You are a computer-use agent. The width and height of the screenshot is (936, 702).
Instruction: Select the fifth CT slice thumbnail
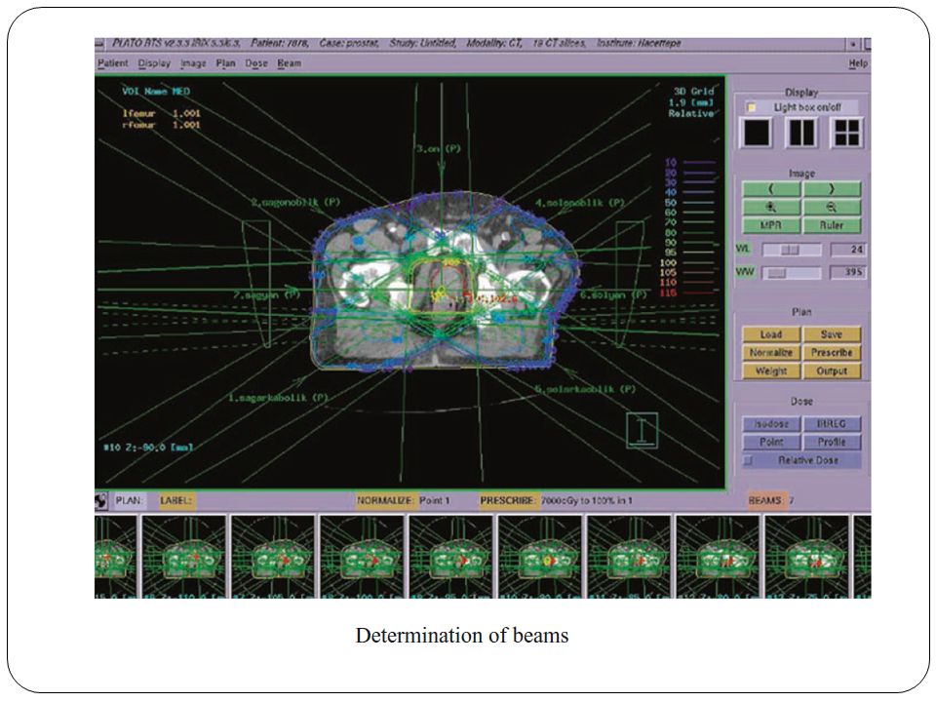click(450, 557)
